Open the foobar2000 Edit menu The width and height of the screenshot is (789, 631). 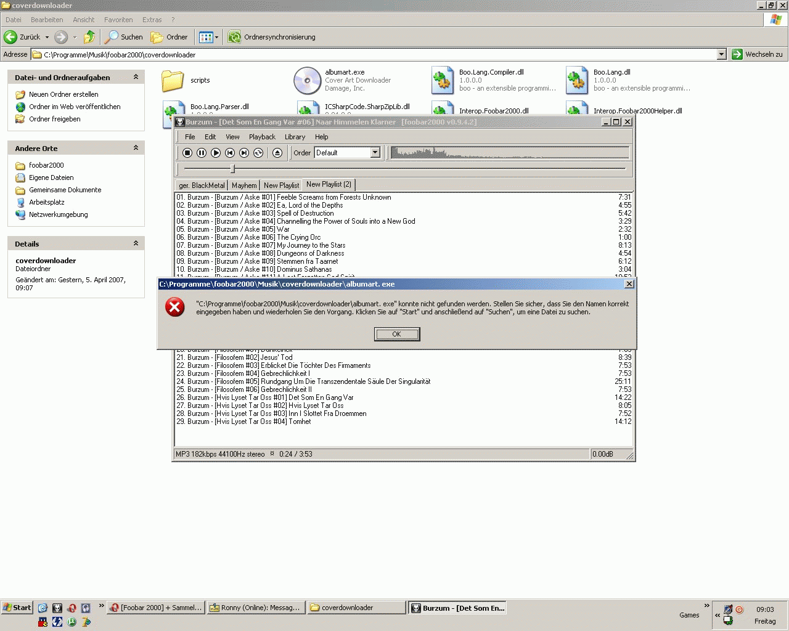210,137
